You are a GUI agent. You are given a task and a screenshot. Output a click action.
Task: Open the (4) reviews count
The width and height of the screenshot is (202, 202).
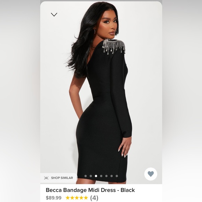[94, 198]
